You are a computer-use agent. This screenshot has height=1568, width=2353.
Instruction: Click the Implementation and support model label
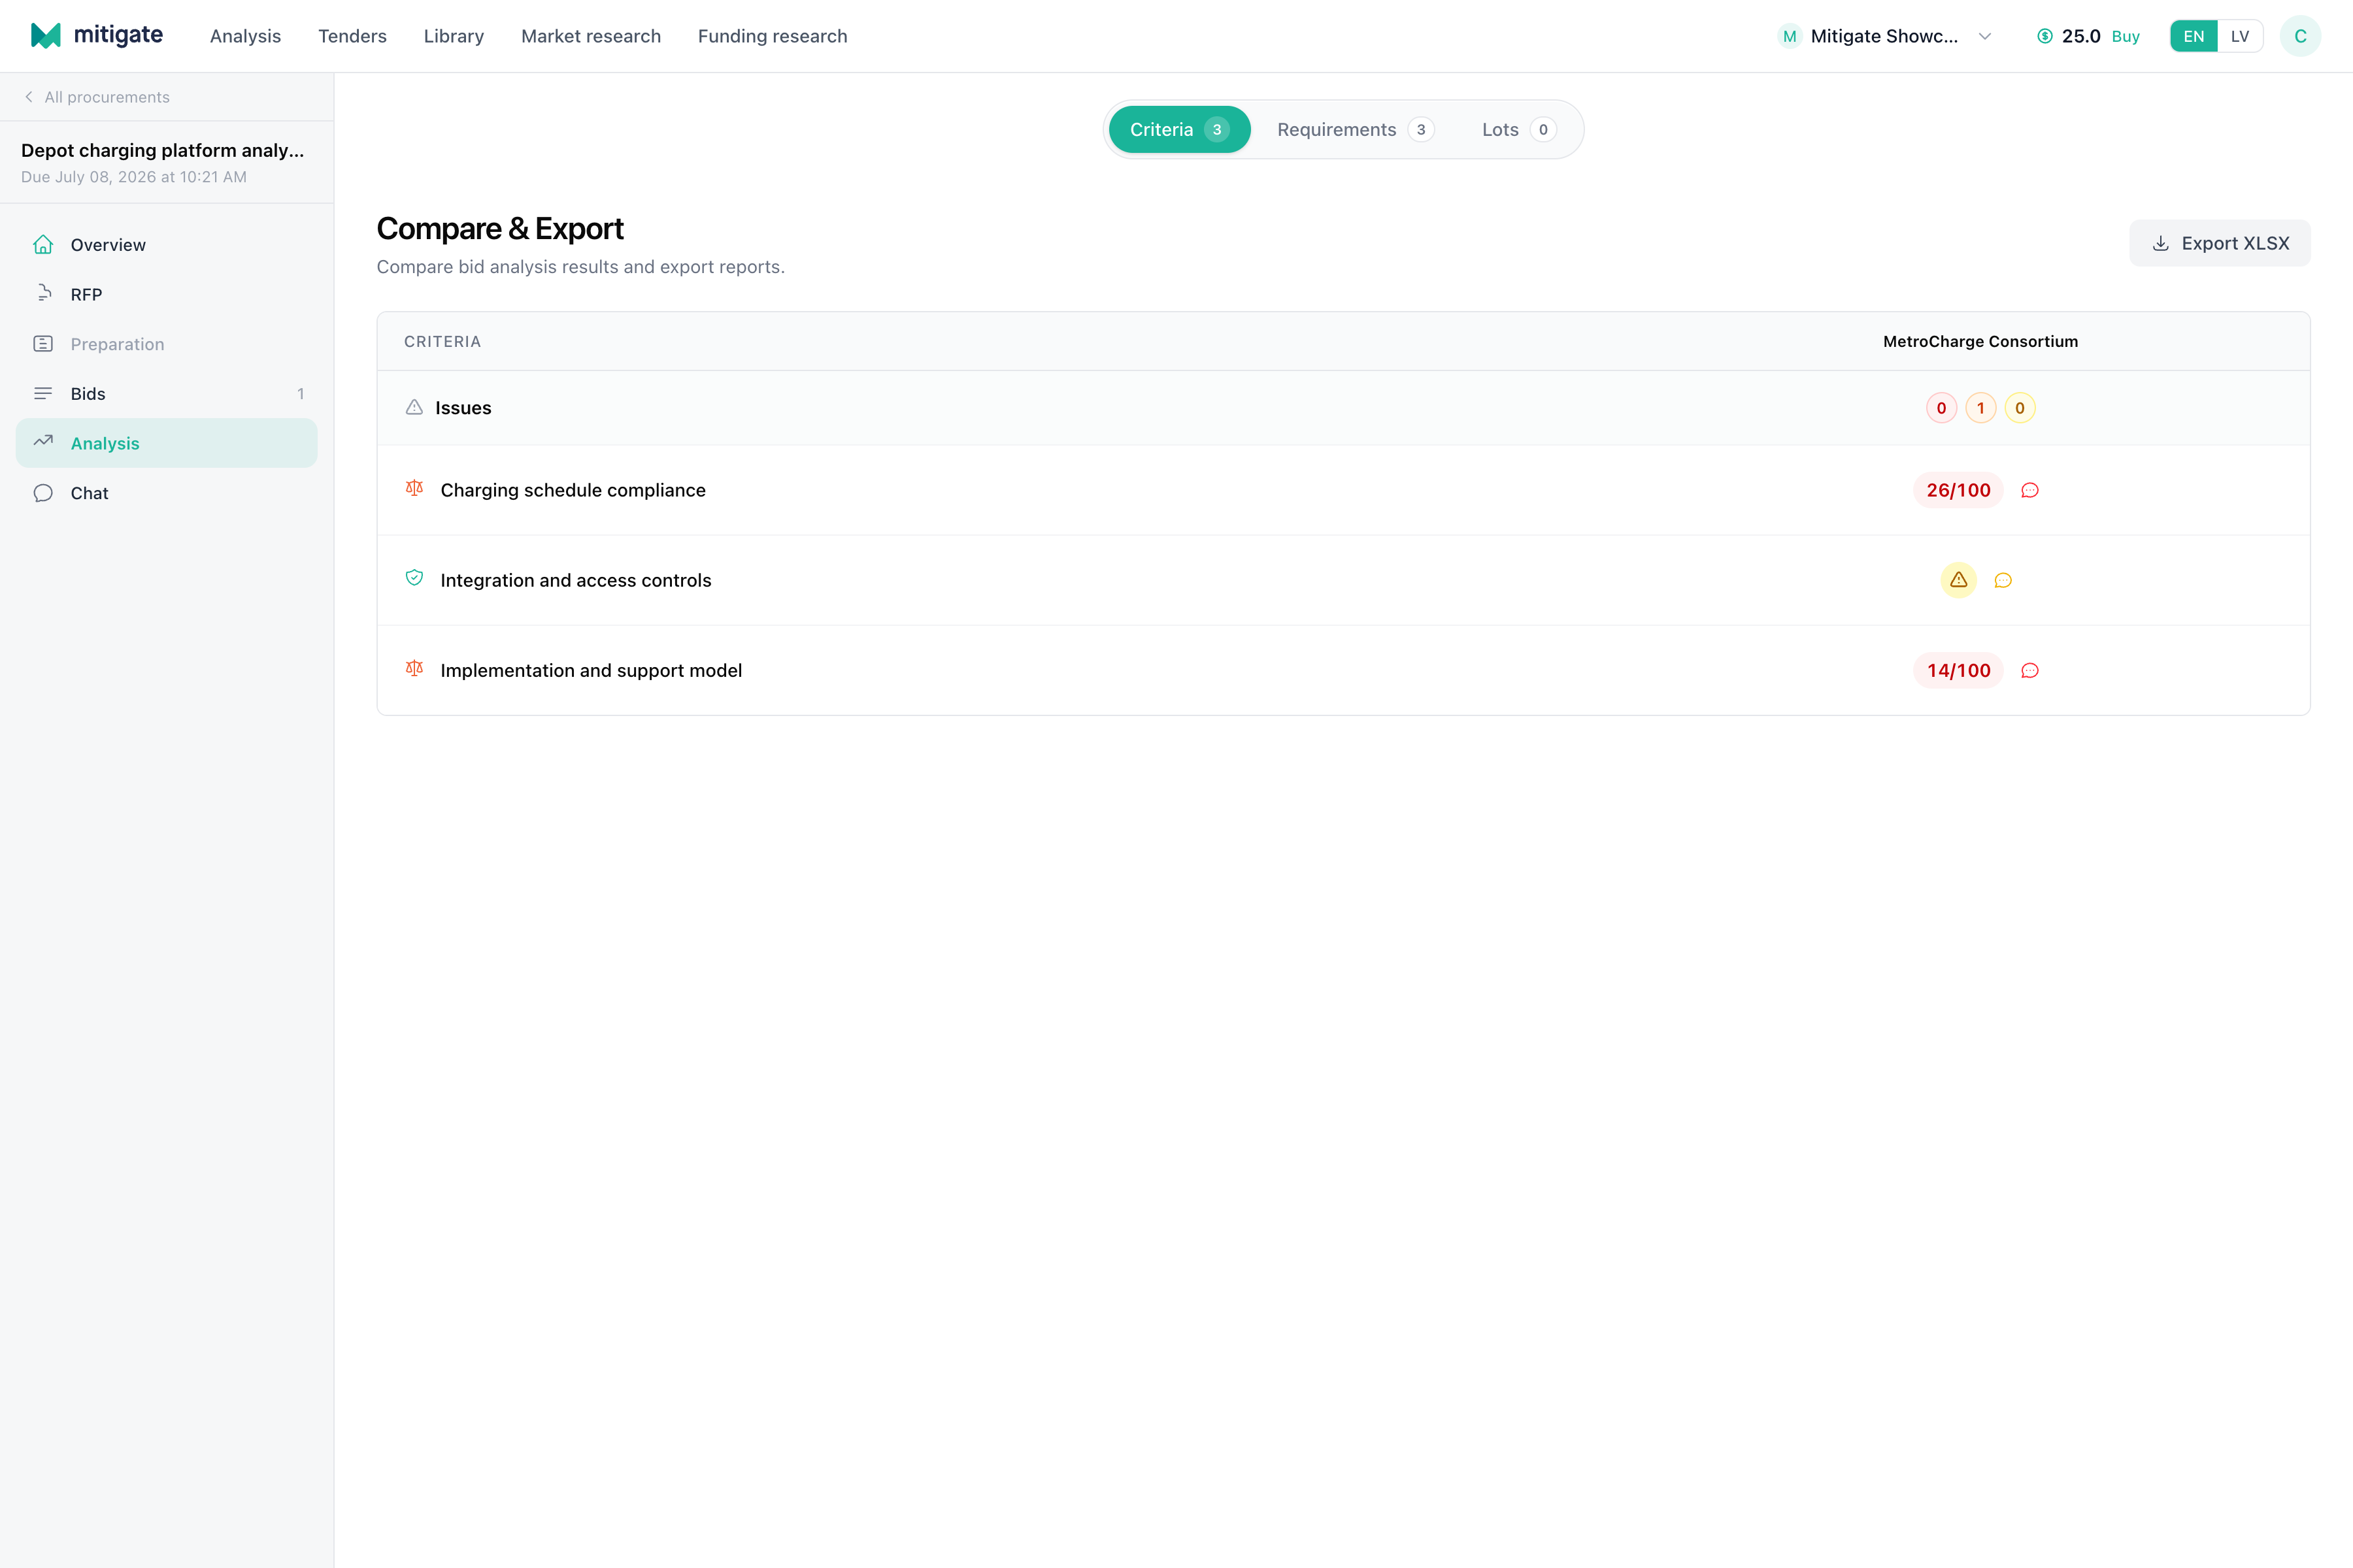click(590, 670)
